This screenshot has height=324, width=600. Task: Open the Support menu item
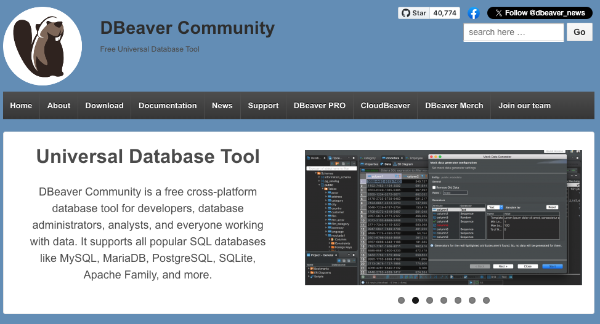pyautogui.click(x=263, y=106)
